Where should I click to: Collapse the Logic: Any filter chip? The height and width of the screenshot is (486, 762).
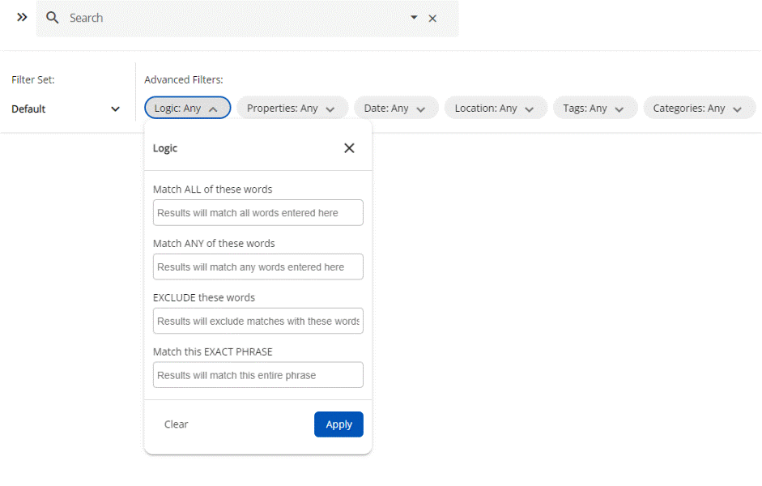coord(187,108)
